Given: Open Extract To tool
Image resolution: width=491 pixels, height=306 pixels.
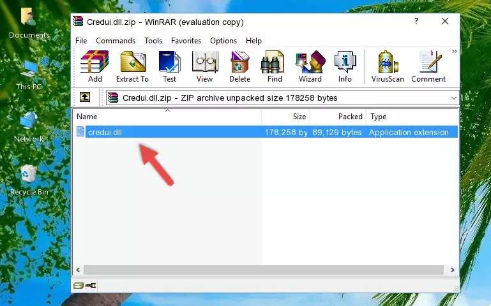Looking at the screenshot, I should point(132,66).
